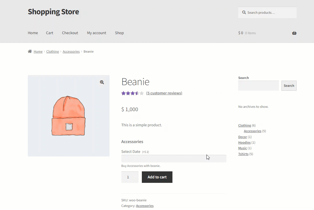314x210 pixels.
Task: Open the Select Date field
Action: tap(174, 158)
